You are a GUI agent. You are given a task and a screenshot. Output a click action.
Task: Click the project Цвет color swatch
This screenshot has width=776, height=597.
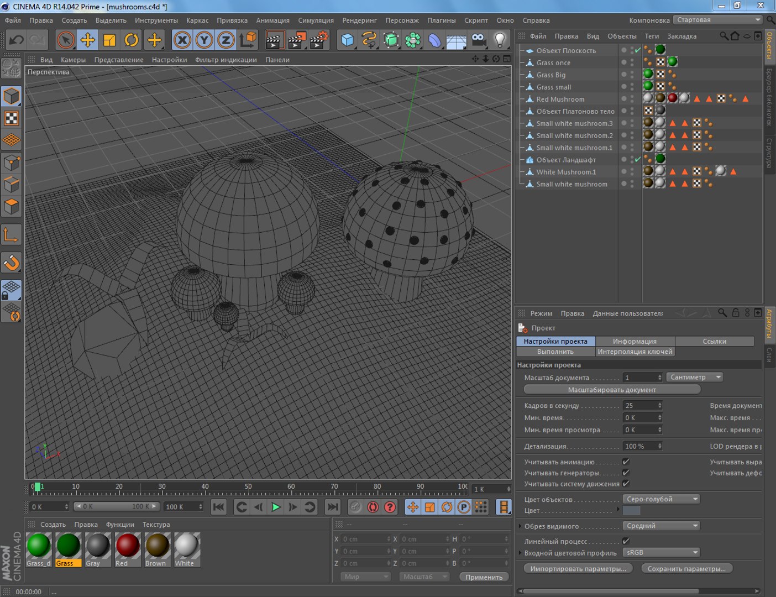click(x=631, y=510)
